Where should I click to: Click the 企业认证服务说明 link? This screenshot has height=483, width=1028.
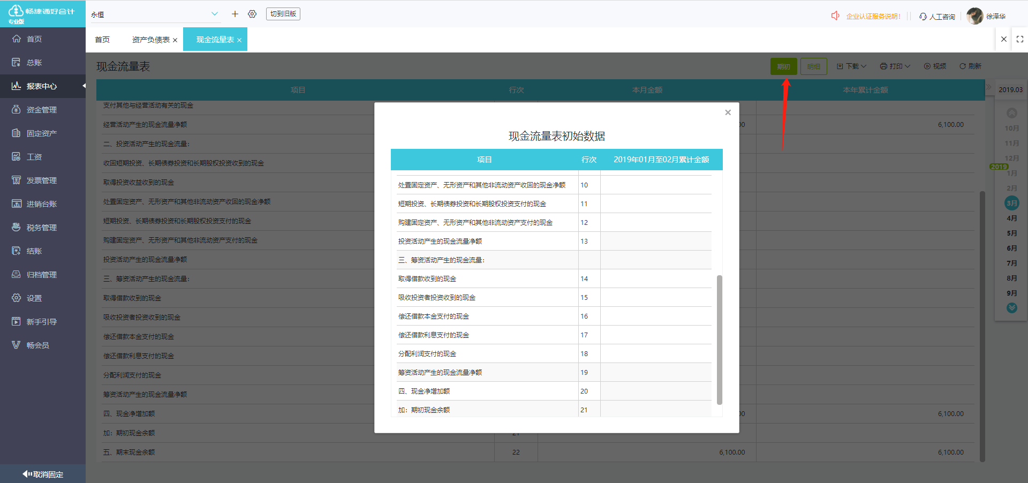point(873,17)
